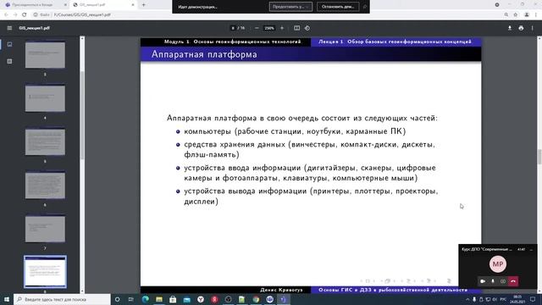Open Microsoft Teams from taskbar
Image resolution: width=542 pixels, height=305 pixels.
pyautogui.click(x=284, y=299)
